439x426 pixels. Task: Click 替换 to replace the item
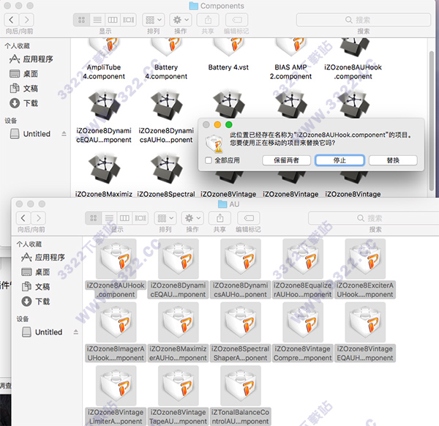(x=393, y=160)
